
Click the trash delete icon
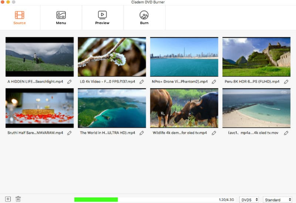[18, 199]
